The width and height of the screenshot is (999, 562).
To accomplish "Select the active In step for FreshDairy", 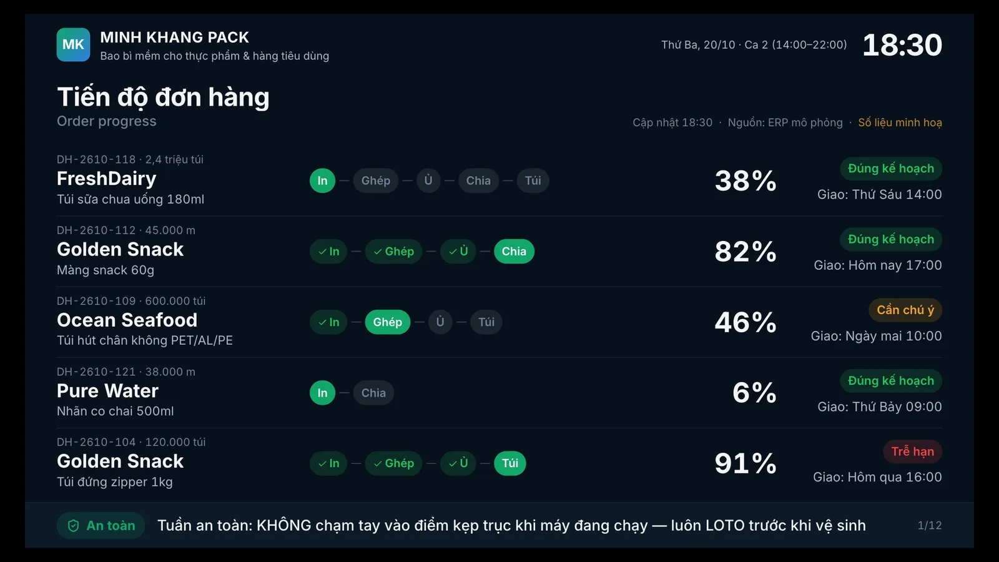I will 322,180.
